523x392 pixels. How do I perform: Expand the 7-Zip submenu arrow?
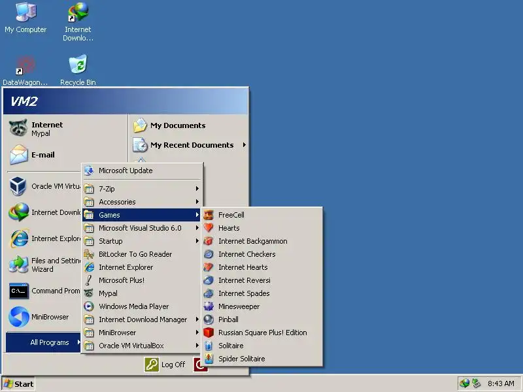197,189
